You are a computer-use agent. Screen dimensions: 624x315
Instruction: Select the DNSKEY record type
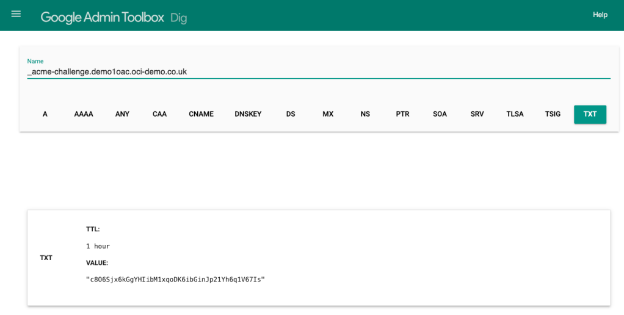pos(248,114)
